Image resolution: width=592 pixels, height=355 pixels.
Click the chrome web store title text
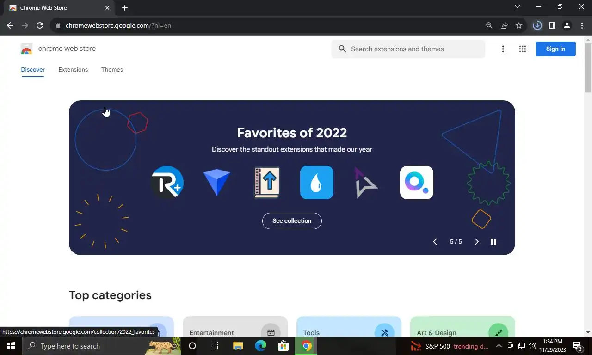click(x=67, y=49)
